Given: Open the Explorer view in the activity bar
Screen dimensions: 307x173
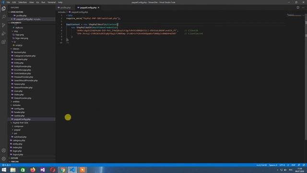Looking at the screenshot, I should (3, 9).
